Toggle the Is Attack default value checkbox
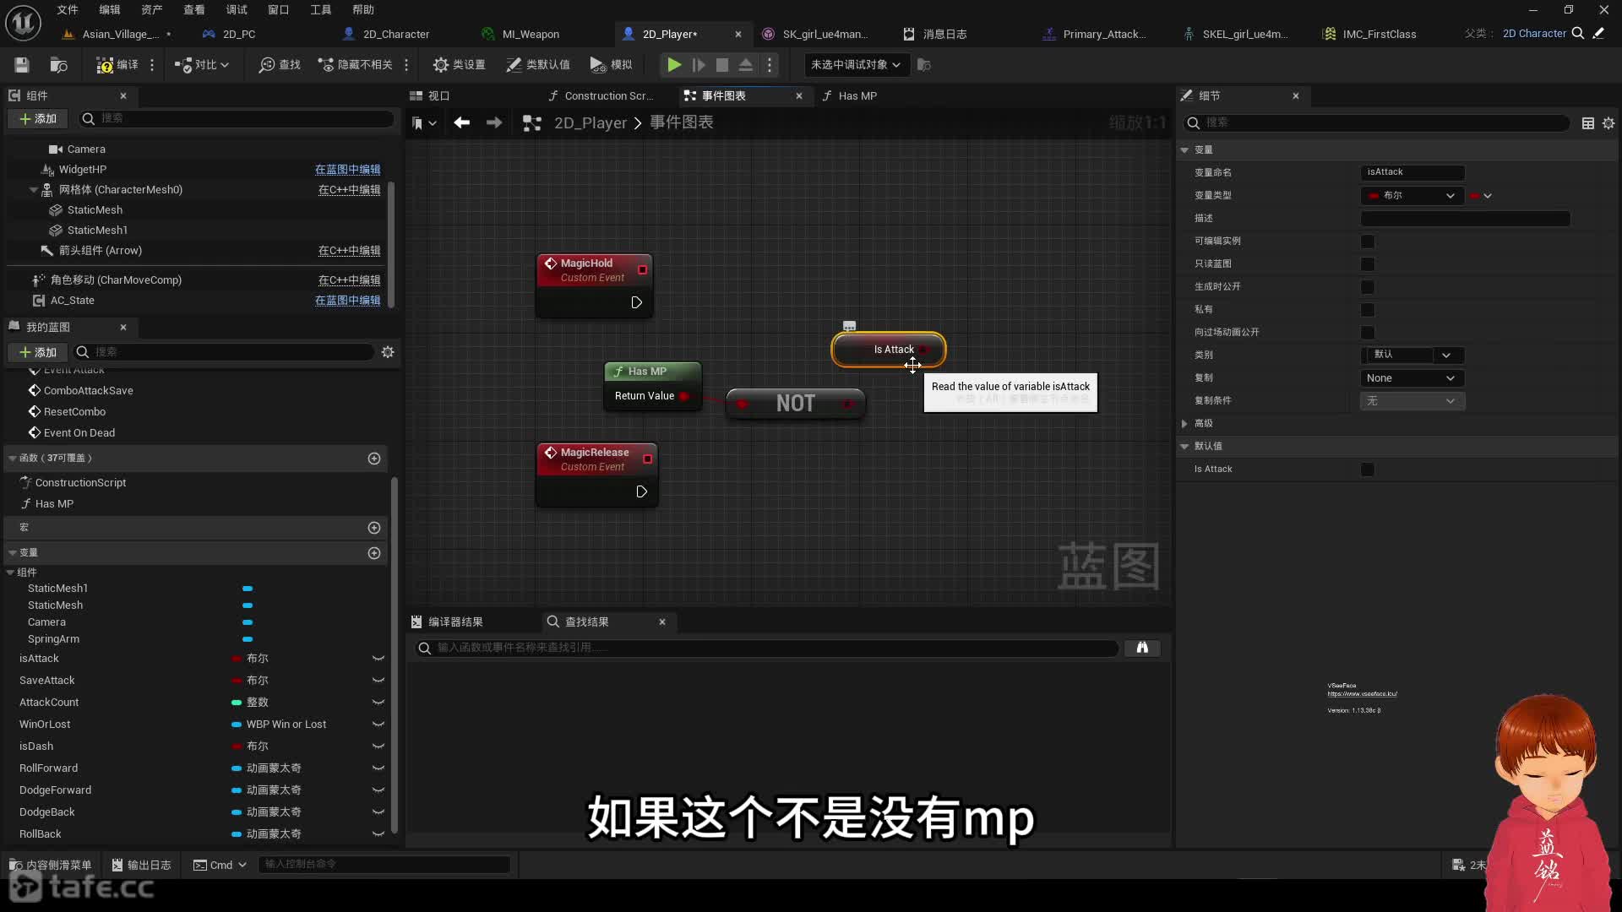The height and width of the screenshot is (912, 1622). click(1368, 470)
